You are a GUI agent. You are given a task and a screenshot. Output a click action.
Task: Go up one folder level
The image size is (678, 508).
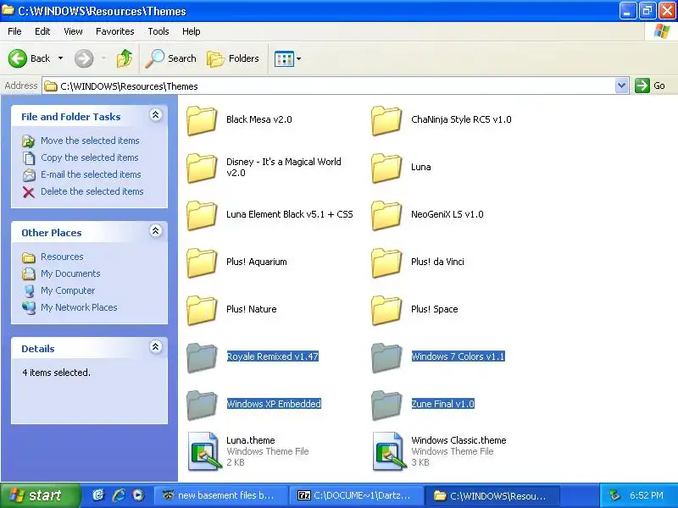(125, 58)
